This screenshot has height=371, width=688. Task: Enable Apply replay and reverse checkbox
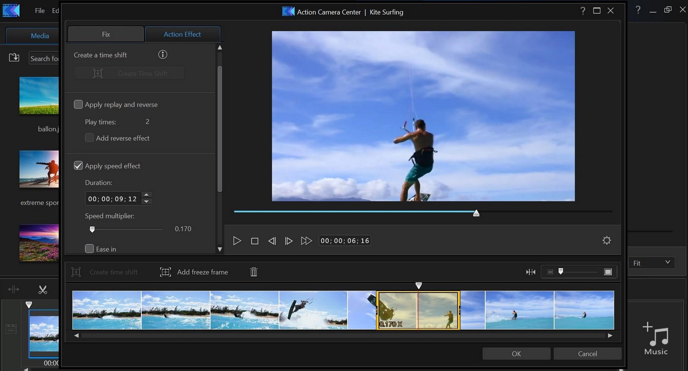(x=78, y=104)
